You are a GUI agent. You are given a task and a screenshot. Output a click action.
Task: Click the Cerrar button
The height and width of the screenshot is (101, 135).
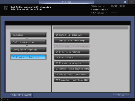[121, 95]
